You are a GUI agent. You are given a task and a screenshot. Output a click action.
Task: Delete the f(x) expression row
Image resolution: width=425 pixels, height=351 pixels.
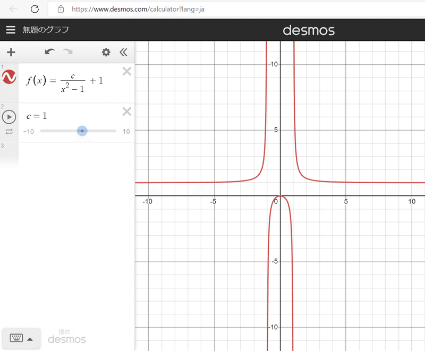(127, 71)
